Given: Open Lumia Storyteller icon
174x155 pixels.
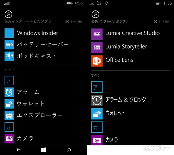Looking at the screenshot, I should [97, 48].
